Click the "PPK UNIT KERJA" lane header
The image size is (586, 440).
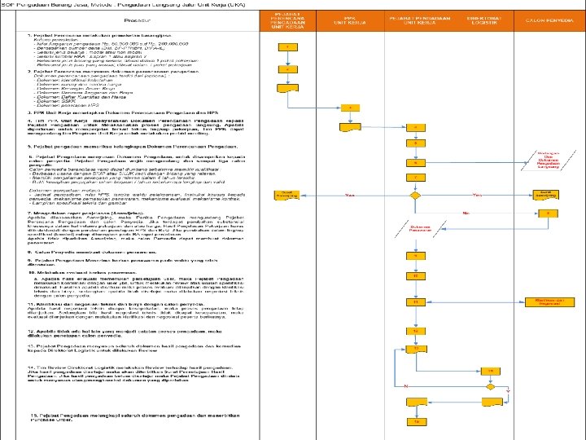click(350, 20)
